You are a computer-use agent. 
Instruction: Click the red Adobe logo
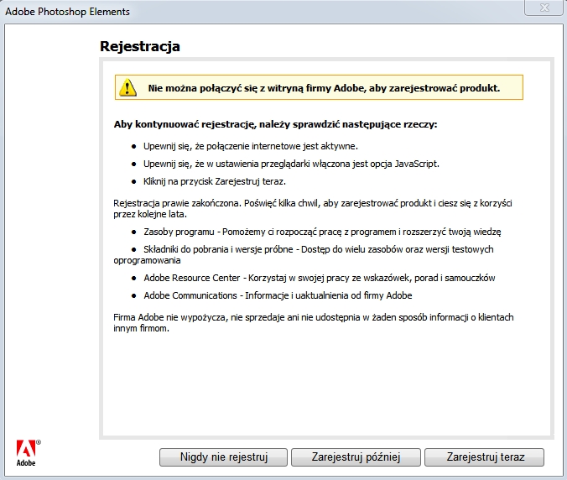(x=26, y=450)
